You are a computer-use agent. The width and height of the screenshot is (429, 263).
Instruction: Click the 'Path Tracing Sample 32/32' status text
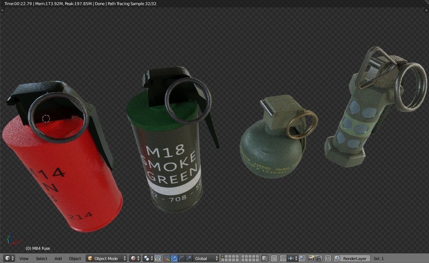[132, 4]
